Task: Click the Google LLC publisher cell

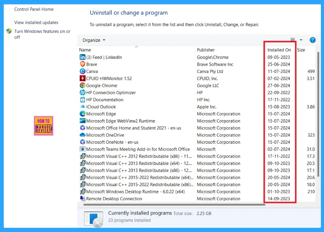Action: coord(208,85)
